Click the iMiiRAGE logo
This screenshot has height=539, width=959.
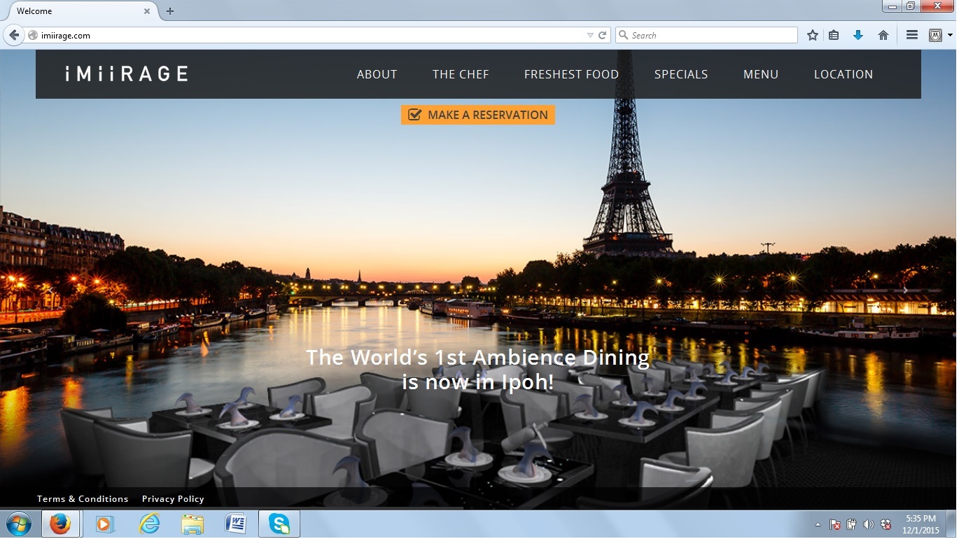coord(126,73)
